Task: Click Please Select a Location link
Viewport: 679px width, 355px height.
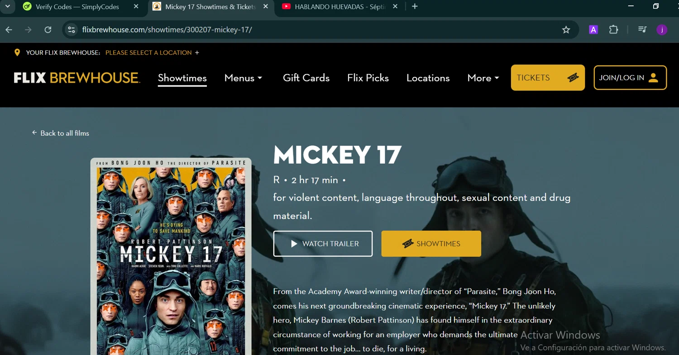Action: point(148,52)
